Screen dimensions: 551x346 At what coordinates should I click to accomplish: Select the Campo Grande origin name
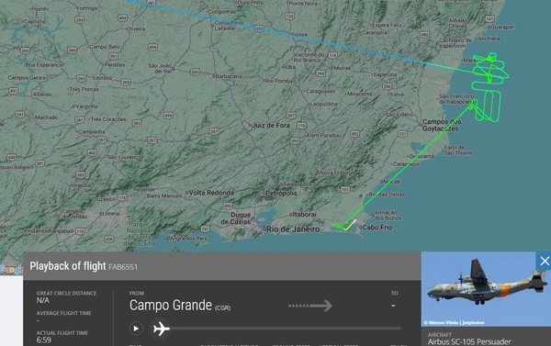[x=171, y=305]
